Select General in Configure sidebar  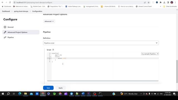21,27
